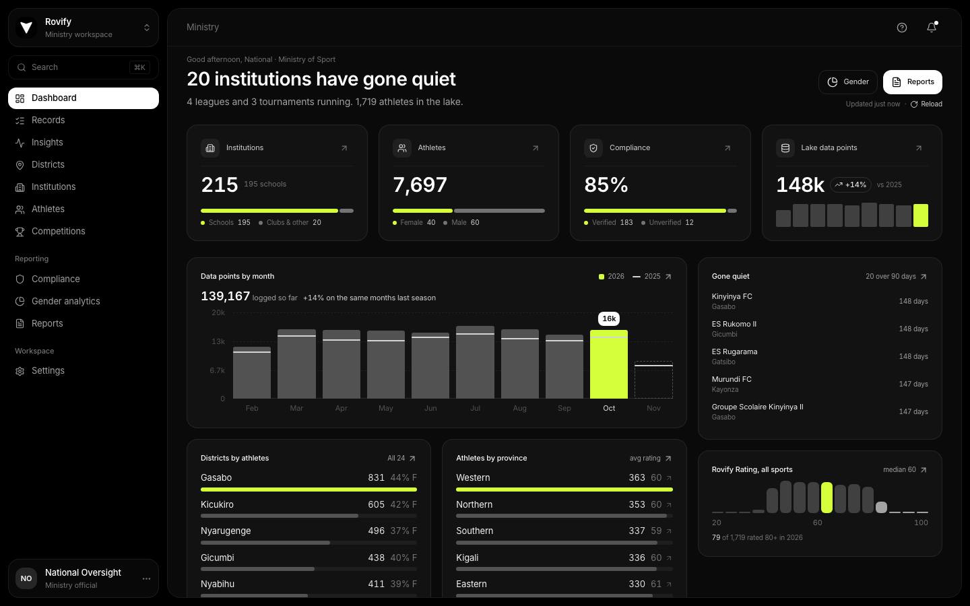Image resolution: width=970 pixels, height=606 pixels.
Task: Click the Reports button in header
Action: 913,82
